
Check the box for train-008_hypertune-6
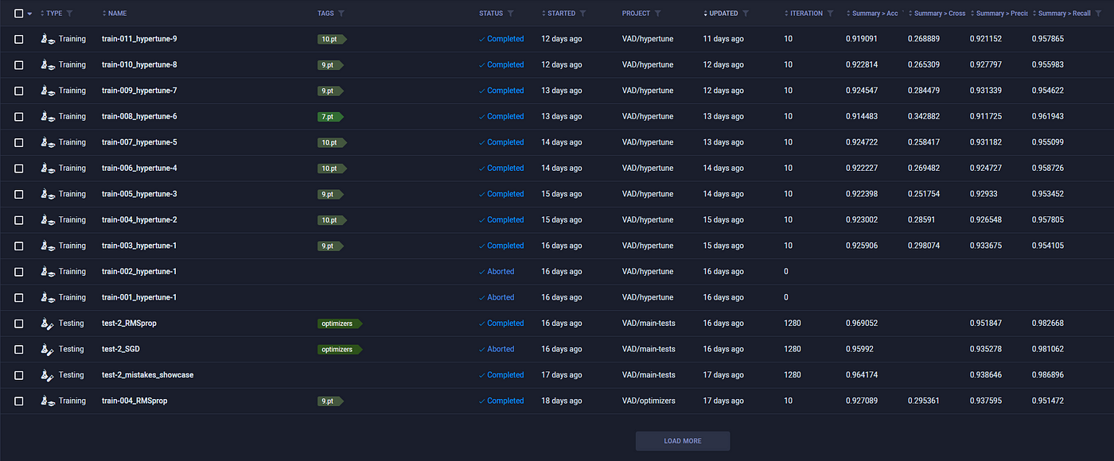click(x=19, y=116)
